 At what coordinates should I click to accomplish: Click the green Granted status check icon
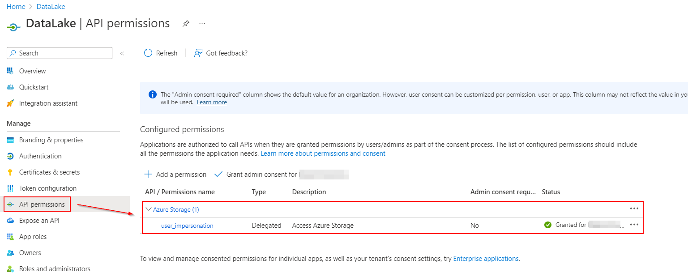click(x=548, y=225)
